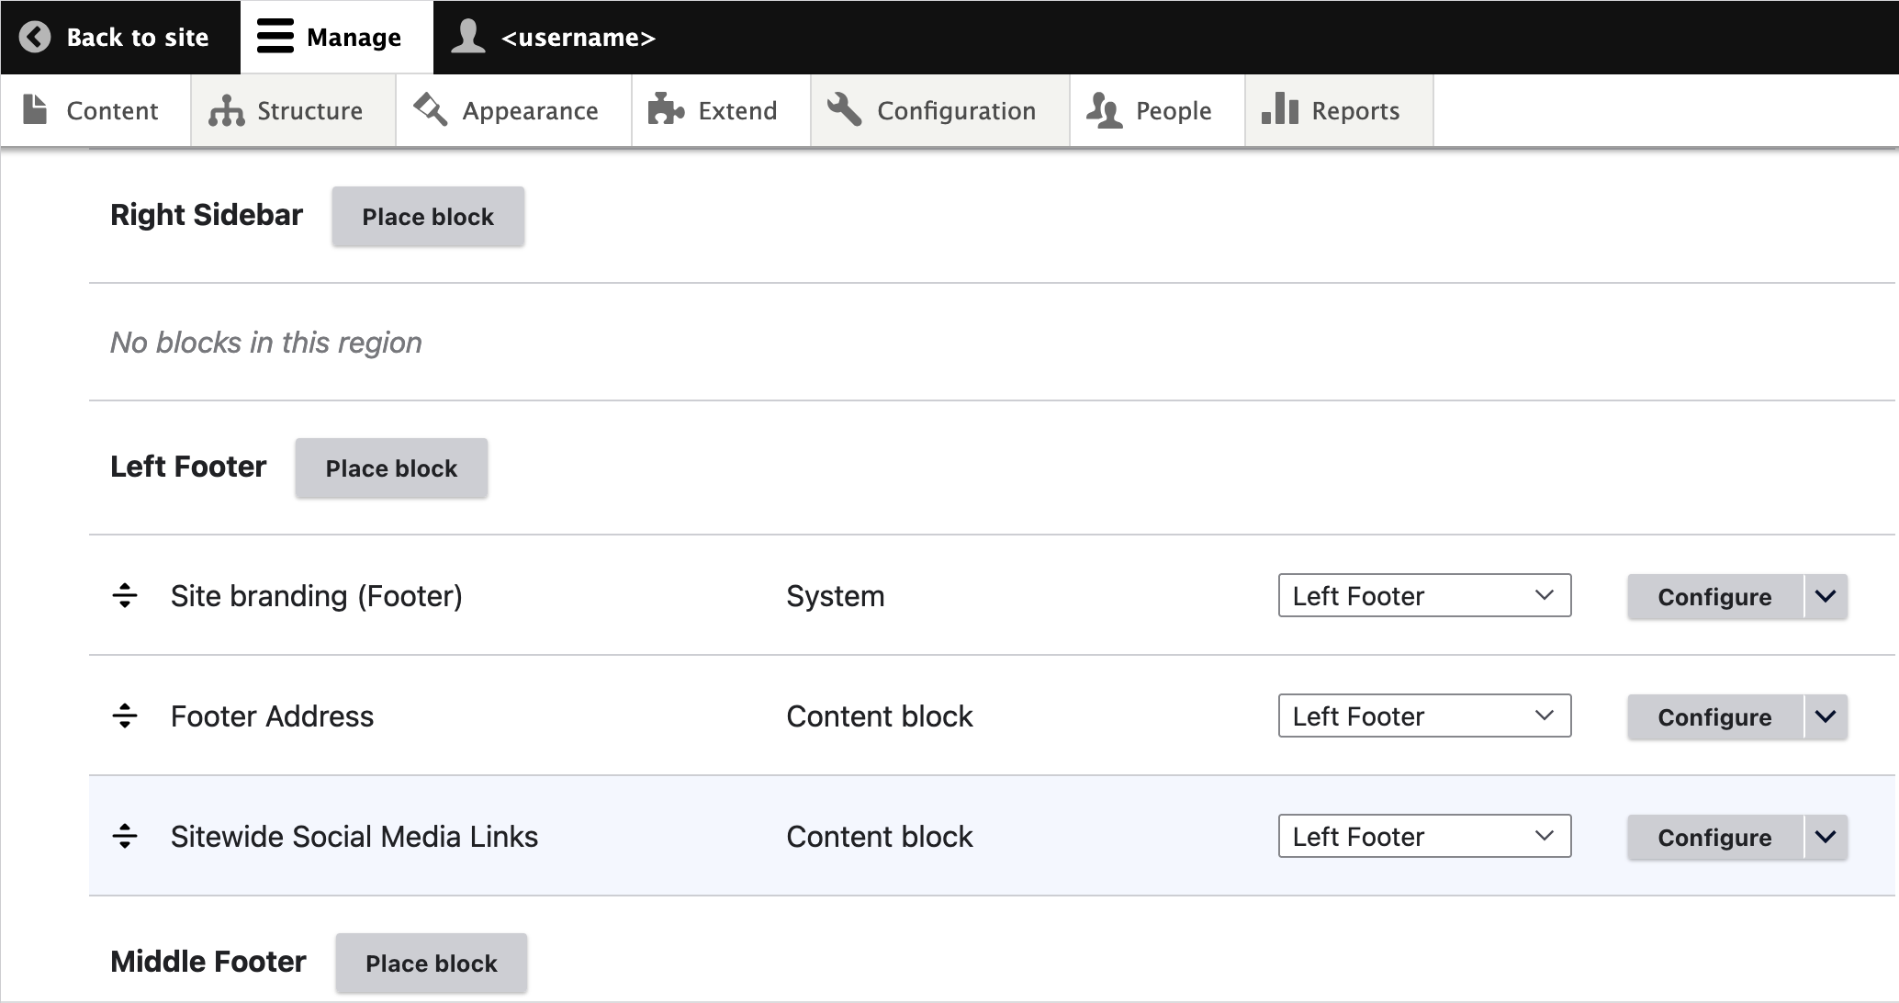Expand the Configure dropdown arrow for Footer Address

click(x=1826, y=716)
